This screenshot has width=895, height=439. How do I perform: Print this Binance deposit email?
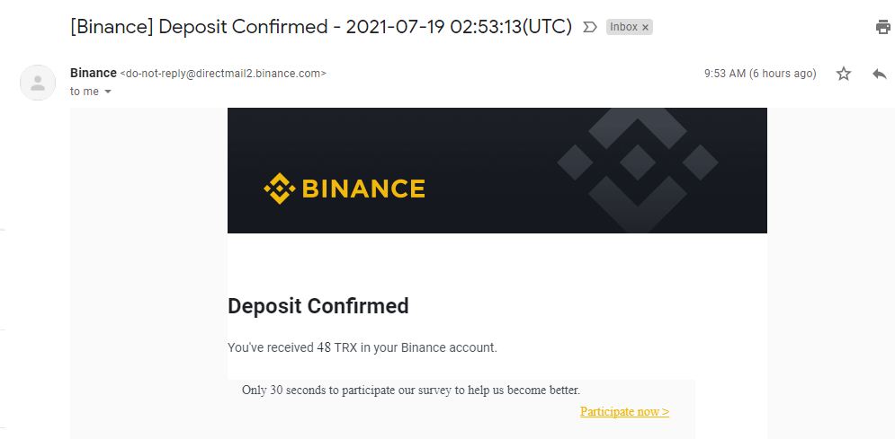coord(882,27)
